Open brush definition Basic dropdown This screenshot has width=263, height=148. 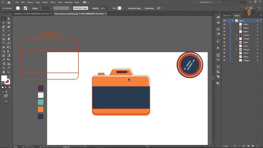[x=90, y=8]
